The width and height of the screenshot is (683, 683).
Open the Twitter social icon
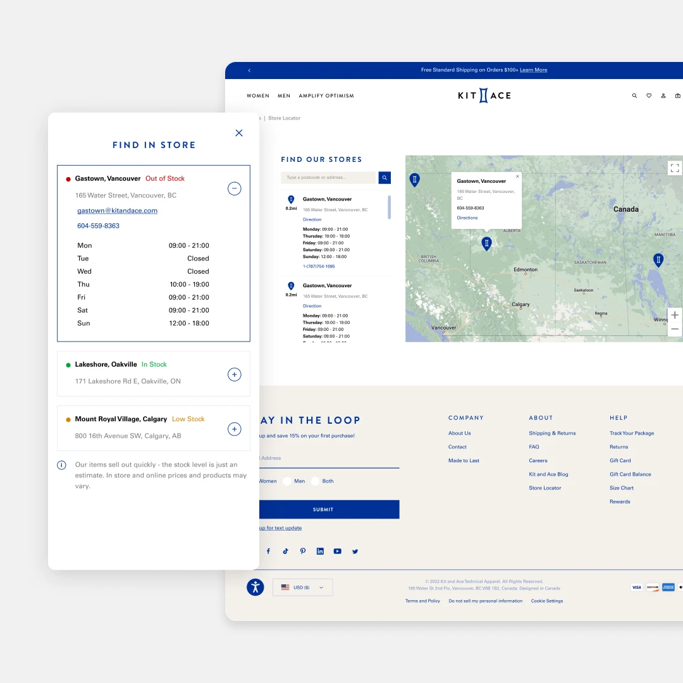[355, 551]
